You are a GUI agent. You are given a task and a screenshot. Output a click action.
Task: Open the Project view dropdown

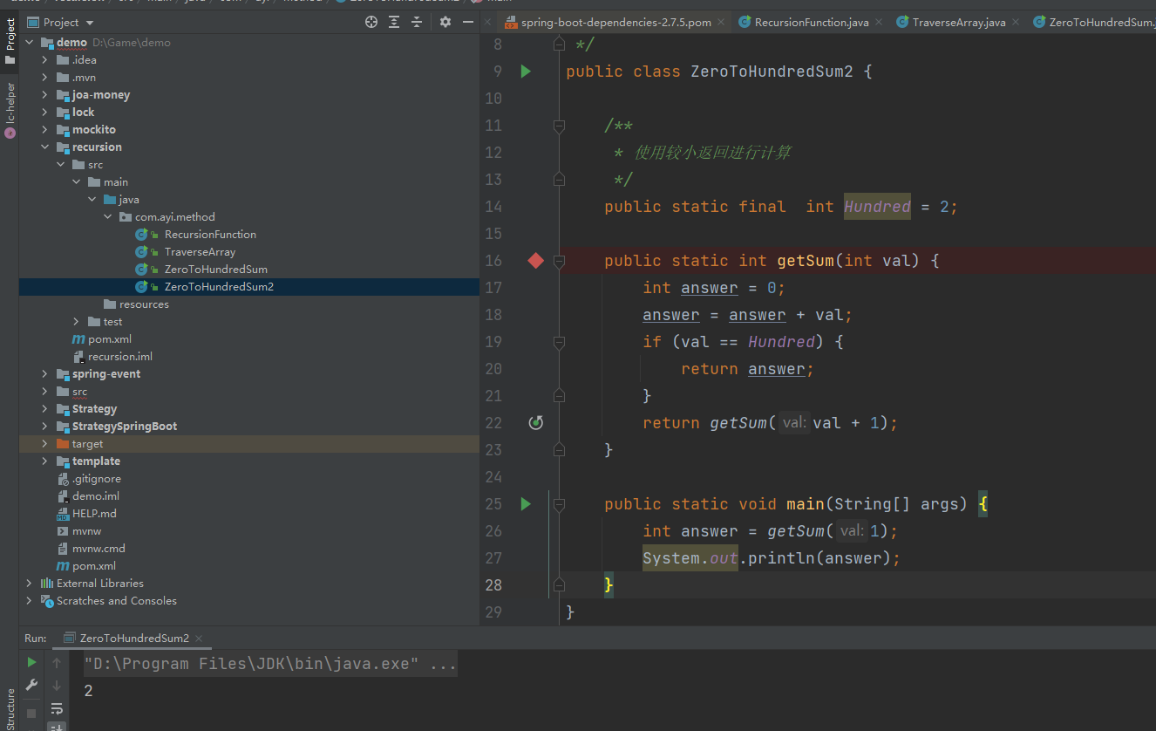pyautogui.click(x=91, y=23)
